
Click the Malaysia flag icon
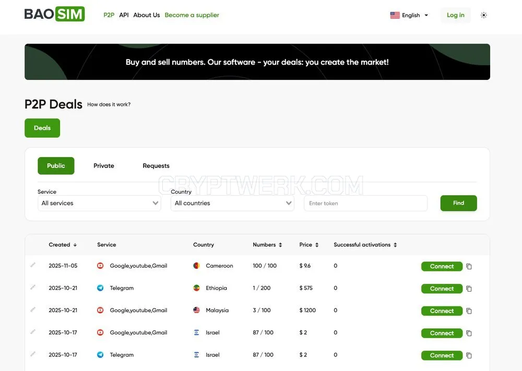point(196,310)
